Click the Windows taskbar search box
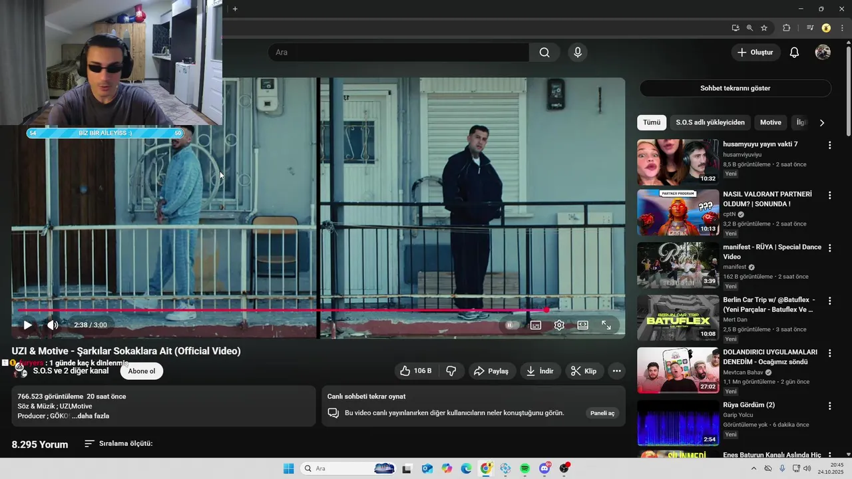Screen dimensions: 852x479 click(349, 468)
